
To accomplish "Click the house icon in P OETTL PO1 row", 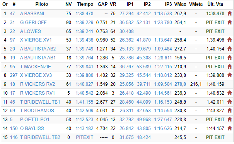I will pos(229,119).
